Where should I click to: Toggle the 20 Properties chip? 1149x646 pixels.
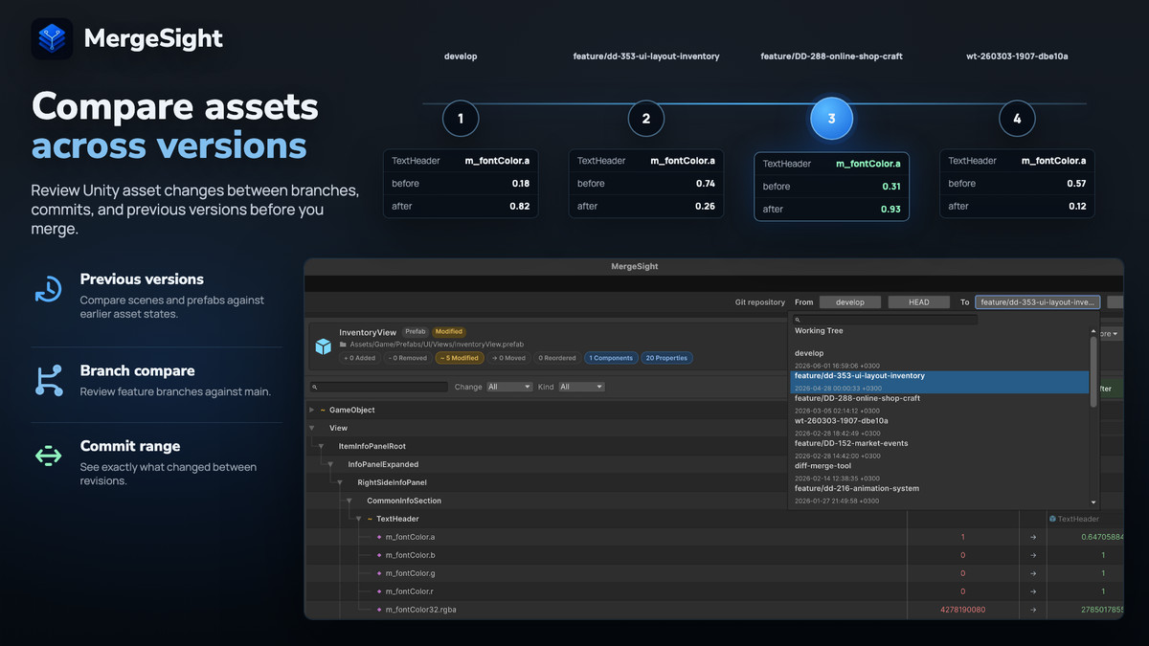(667, 358)
